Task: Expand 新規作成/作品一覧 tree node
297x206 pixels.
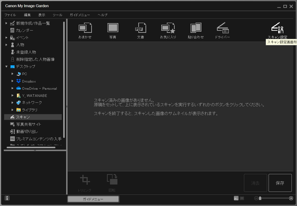Action: (6, 23)
